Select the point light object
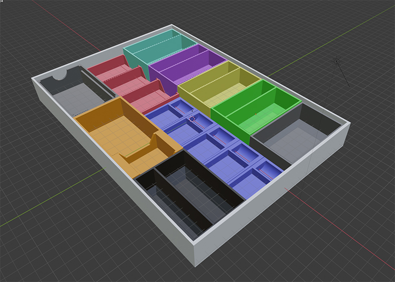The width and height of the screenshot is (395, 282). click(336, 61)
